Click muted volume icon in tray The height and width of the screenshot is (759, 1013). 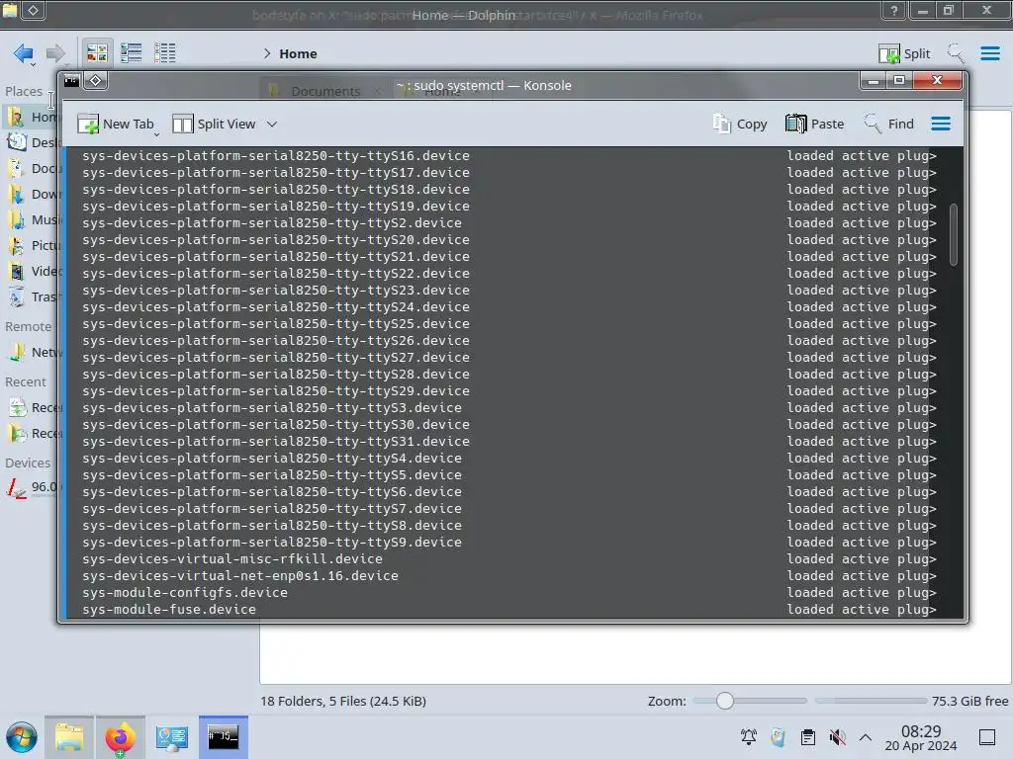point(837,737)
